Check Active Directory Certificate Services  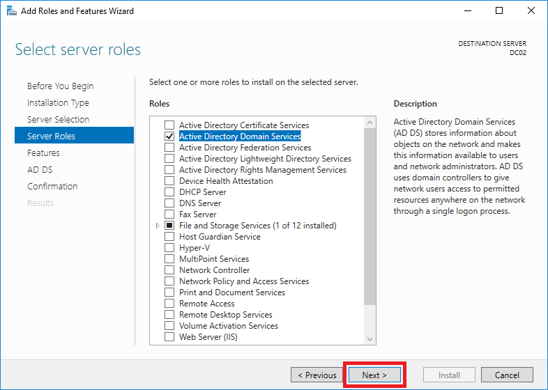click(x=169, y=125)
